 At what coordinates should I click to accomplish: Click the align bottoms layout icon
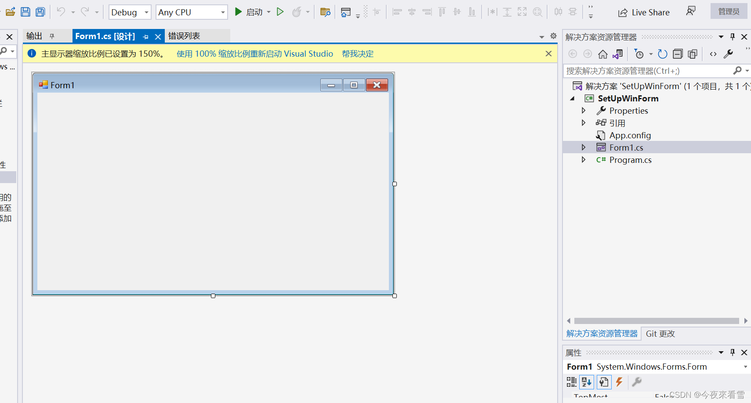472,12
